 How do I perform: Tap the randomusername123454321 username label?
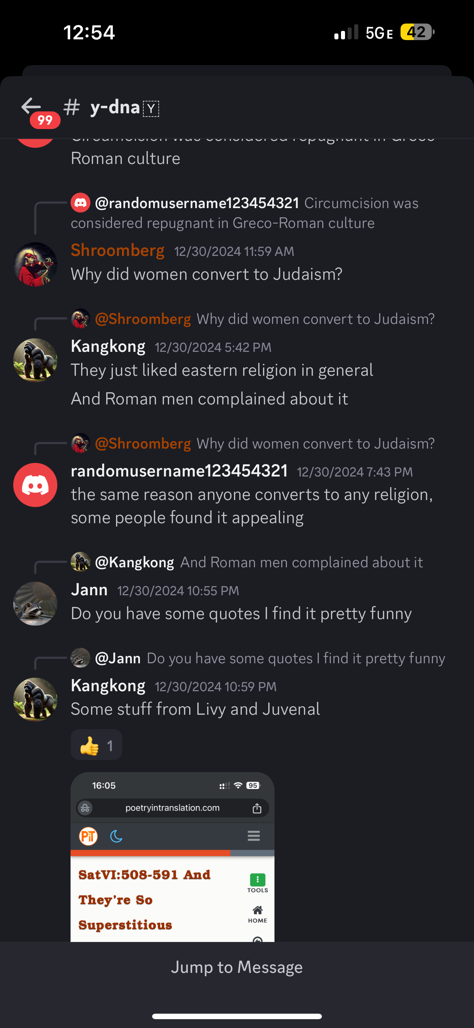pyautogui.click(x=179, y=471)
